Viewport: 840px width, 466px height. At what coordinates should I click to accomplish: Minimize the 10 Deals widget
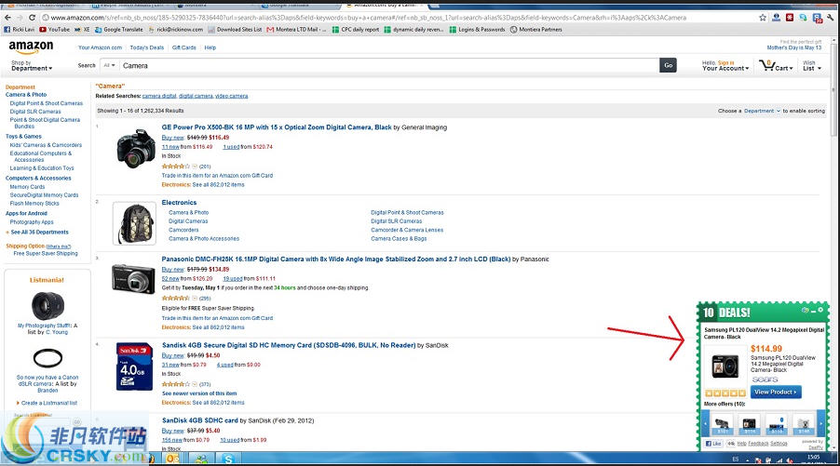pyautogui.click(x=813, y=309)
